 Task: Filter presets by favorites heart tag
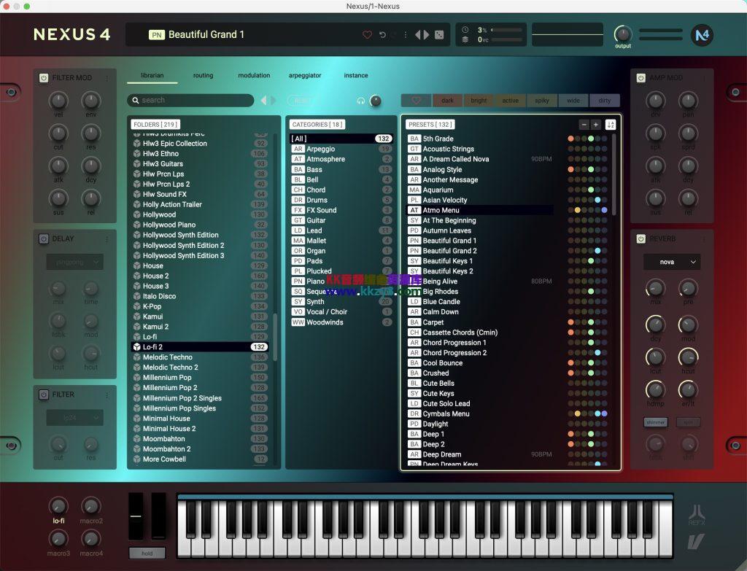417,101
